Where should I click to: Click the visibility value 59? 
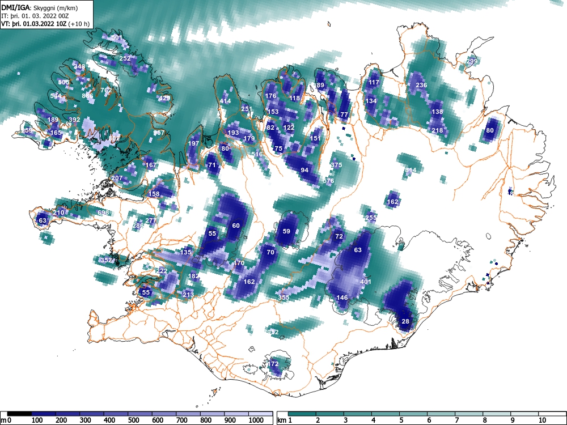click(286, 231)
